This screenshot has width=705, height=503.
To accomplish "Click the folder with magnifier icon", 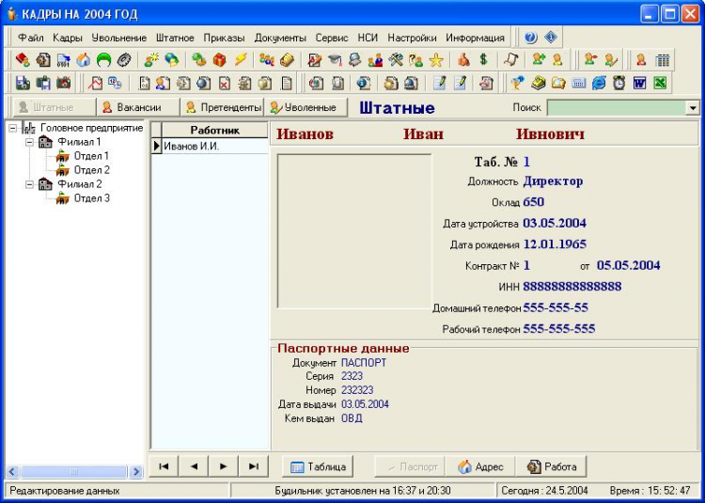I will pyautogui.click(x=558, y=83).
